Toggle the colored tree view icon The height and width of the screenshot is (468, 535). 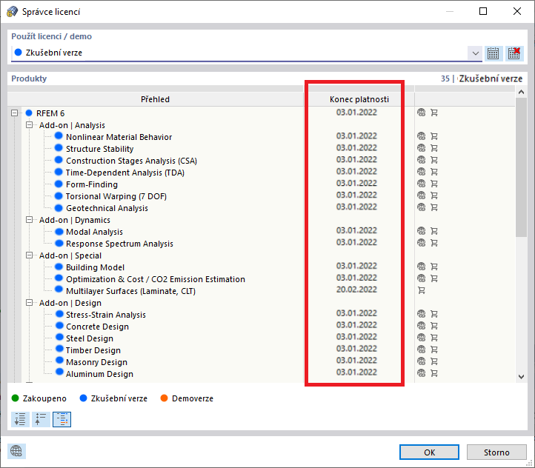click(x=62, y=419)
